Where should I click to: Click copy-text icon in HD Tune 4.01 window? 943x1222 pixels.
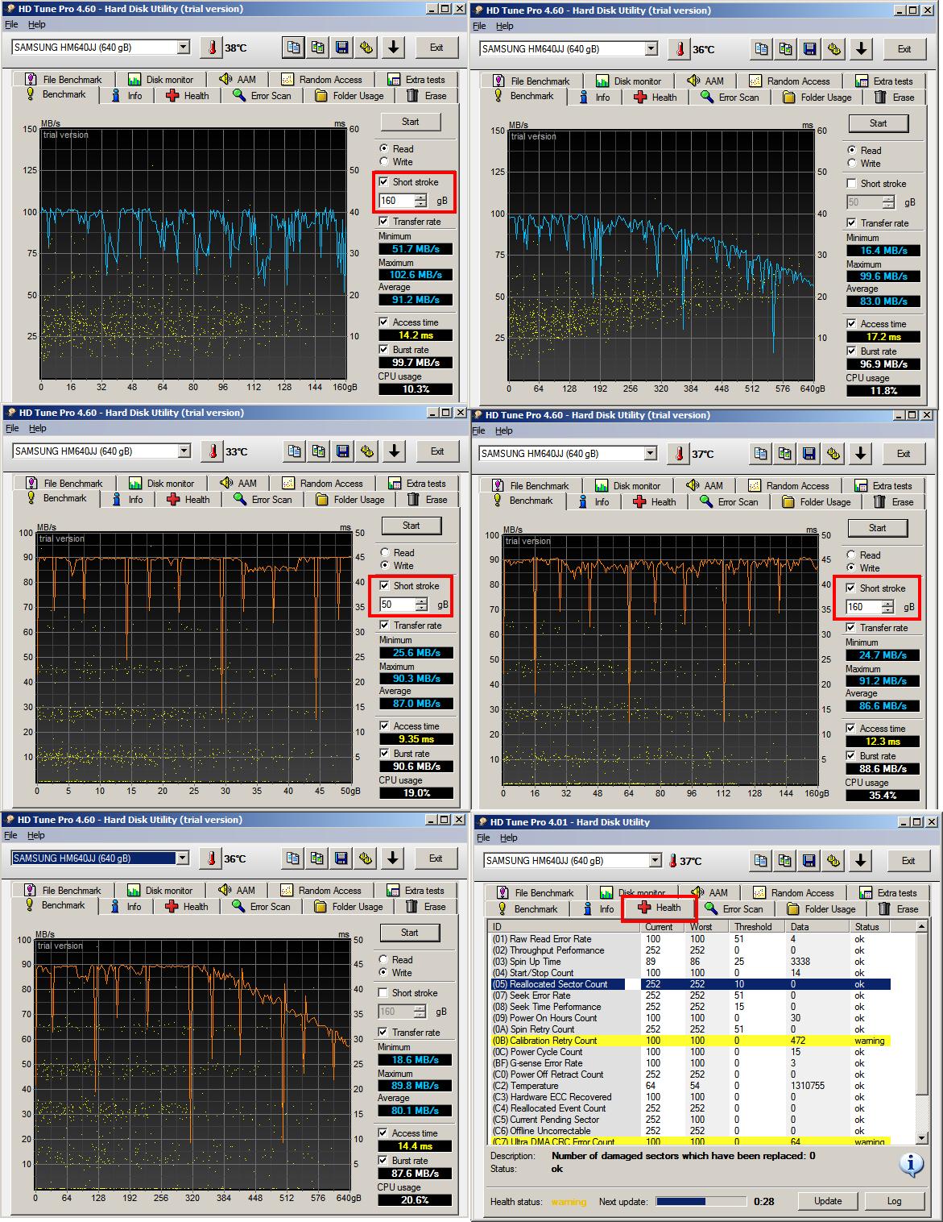point(761,861)
